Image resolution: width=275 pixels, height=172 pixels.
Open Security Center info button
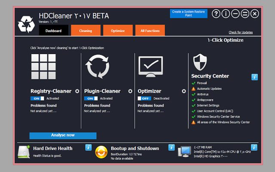click(x=254, y=77)
